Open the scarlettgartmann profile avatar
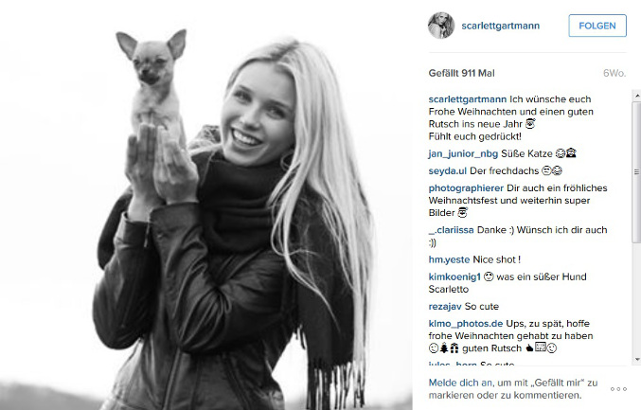Viewport: 641px width, 410px height. 440,26
